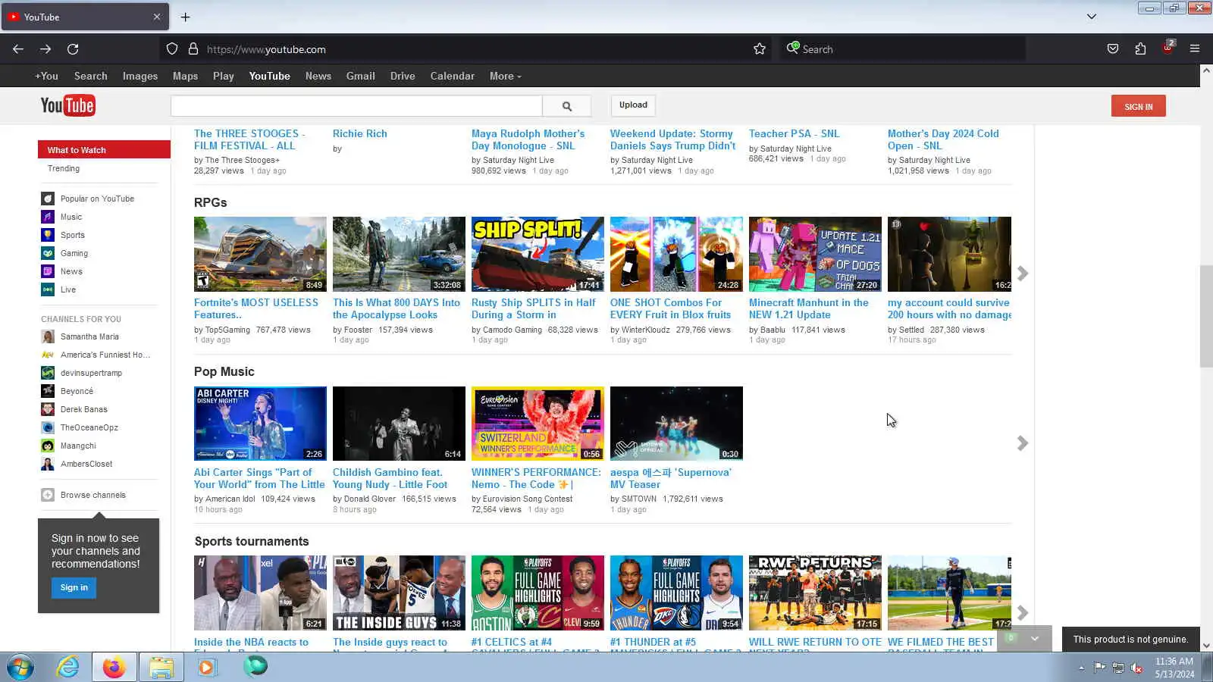Expand the More dropdown in Google bar
Viewport: 1213px width, 682px height.
(x=505, y=76)
